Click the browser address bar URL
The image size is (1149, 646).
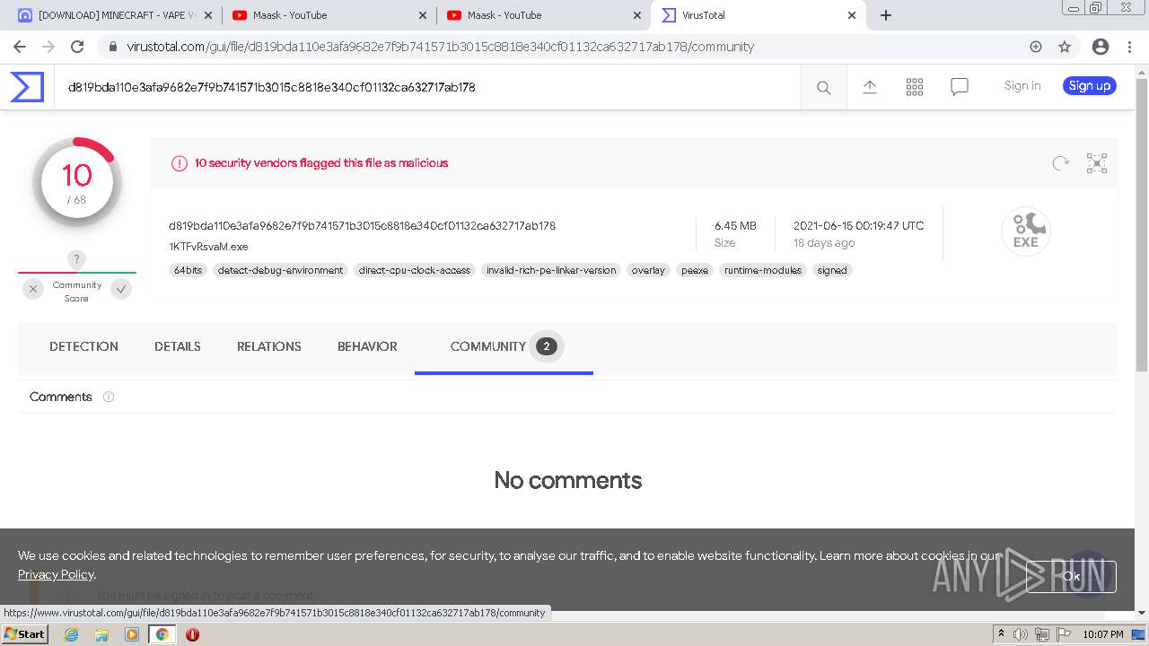pyautogui.click(x=440, y=47)
